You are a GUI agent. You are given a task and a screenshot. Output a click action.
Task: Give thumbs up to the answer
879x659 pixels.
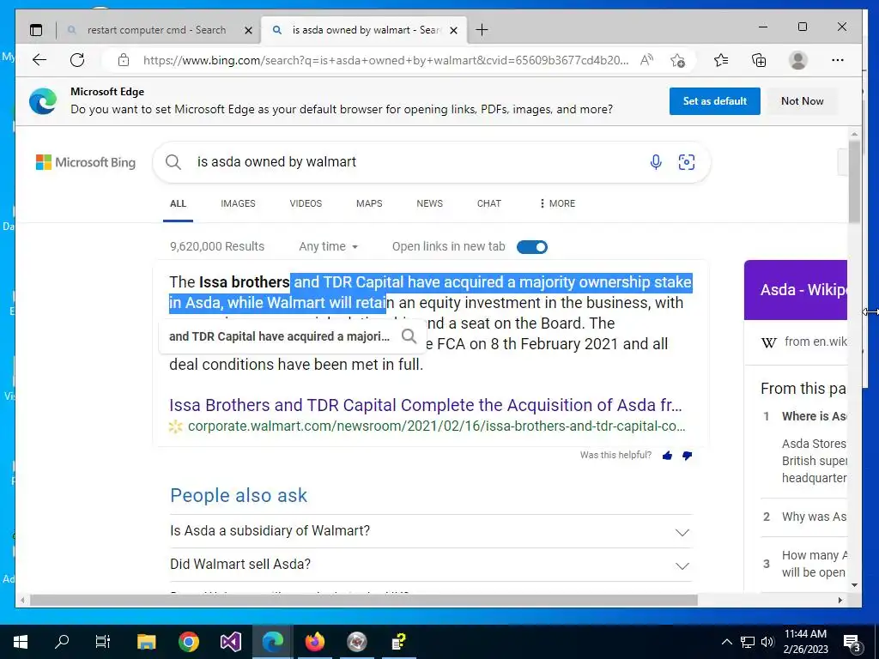(667, 456)
